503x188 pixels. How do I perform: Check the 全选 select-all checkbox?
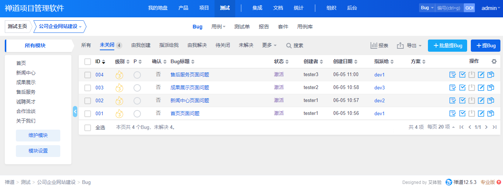click(88, 127)
